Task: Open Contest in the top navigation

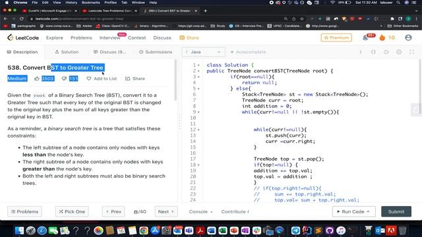Action: coord(136,38)
